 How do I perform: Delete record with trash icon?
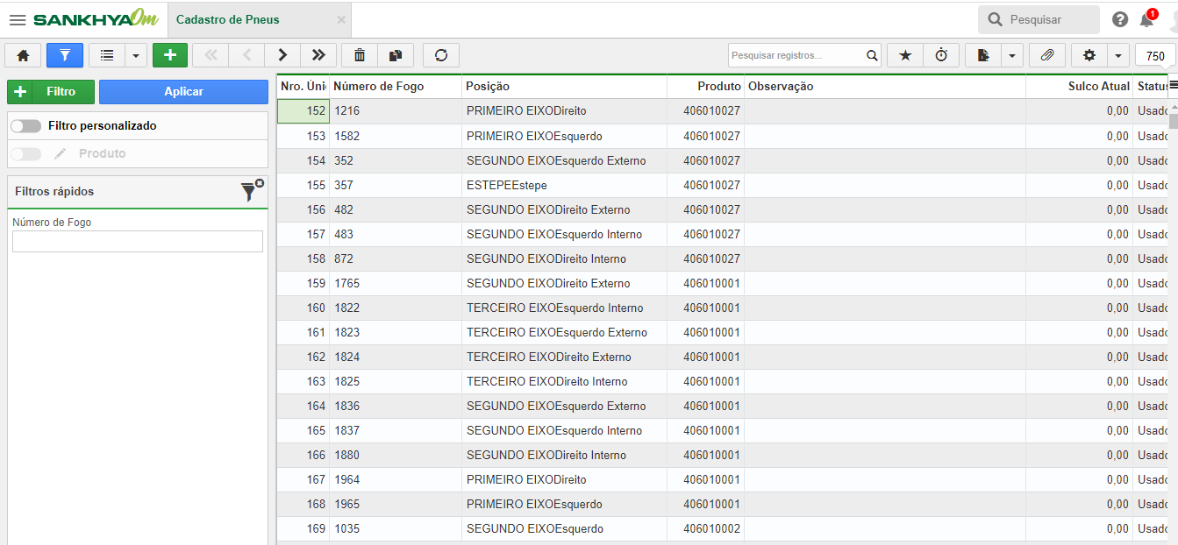[x=360, y=55]
